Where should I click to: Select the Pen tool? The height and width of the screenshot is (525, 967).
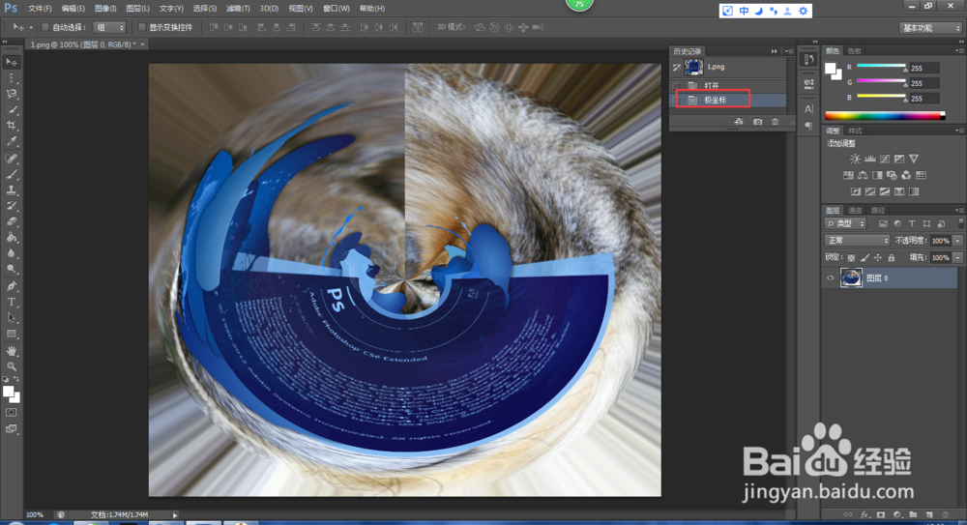pyautogui.click(x=11, y=286)
